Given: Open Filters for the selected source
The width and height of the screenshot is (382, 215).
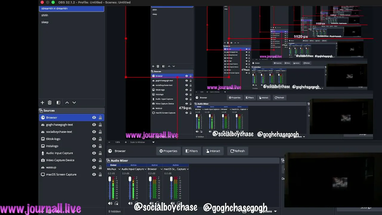Looking at the screenshot, I should click(x=192, y=151).
